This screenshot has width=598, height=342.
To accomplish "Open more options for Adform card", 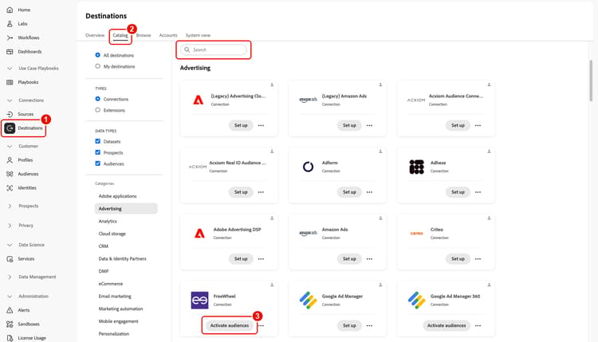I will tap(369, 192).
